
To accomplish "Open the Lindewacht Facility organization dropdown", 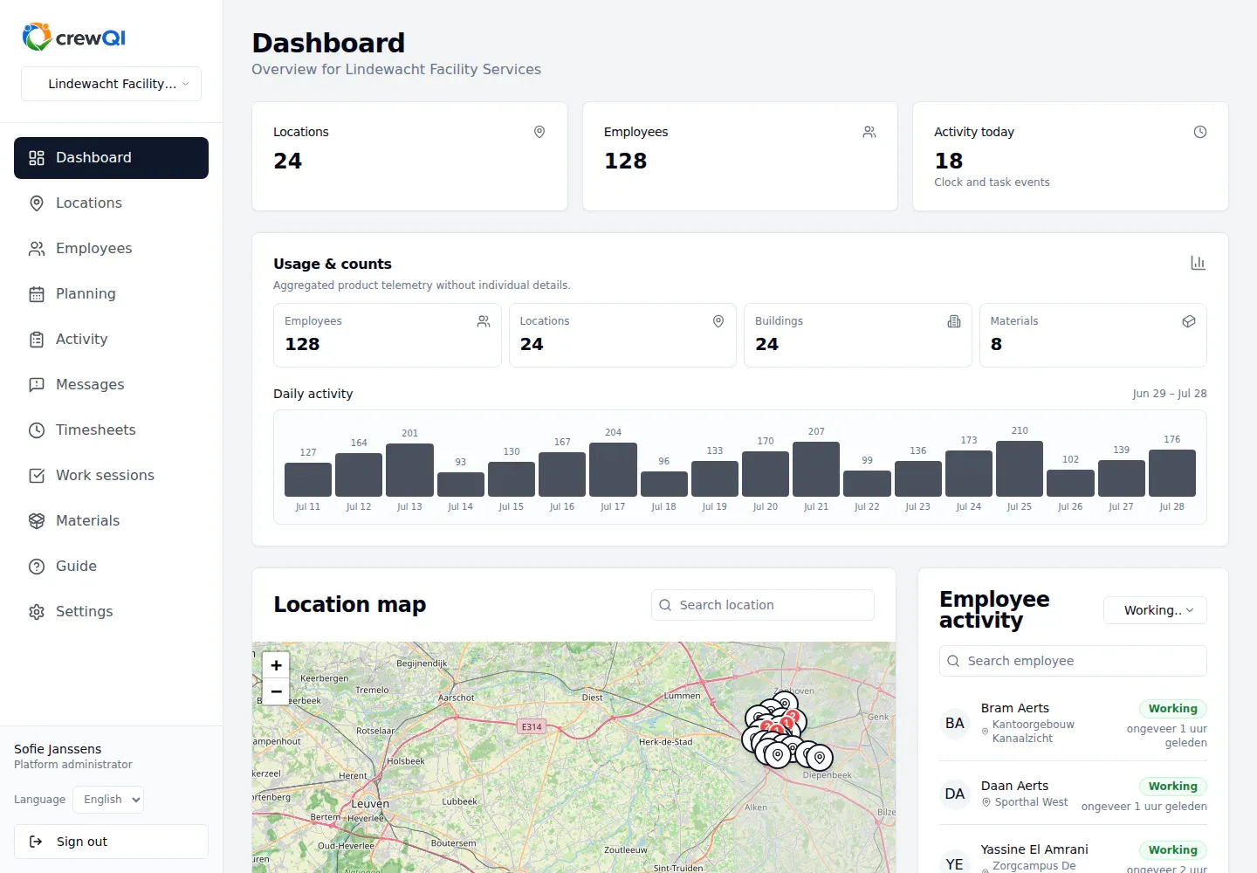I will pyautogui.click(x=111, y=84).
